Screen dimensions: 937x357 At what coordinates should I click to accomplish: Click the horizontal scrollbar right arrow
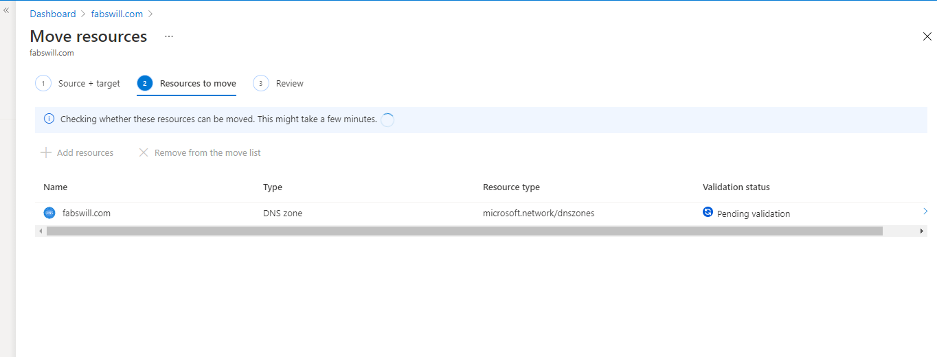[x=922, y=231]
